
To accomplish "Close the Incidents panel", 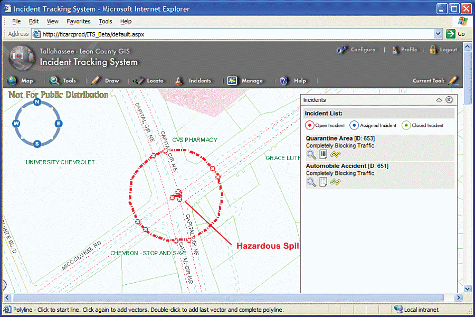I will (449, 100).
